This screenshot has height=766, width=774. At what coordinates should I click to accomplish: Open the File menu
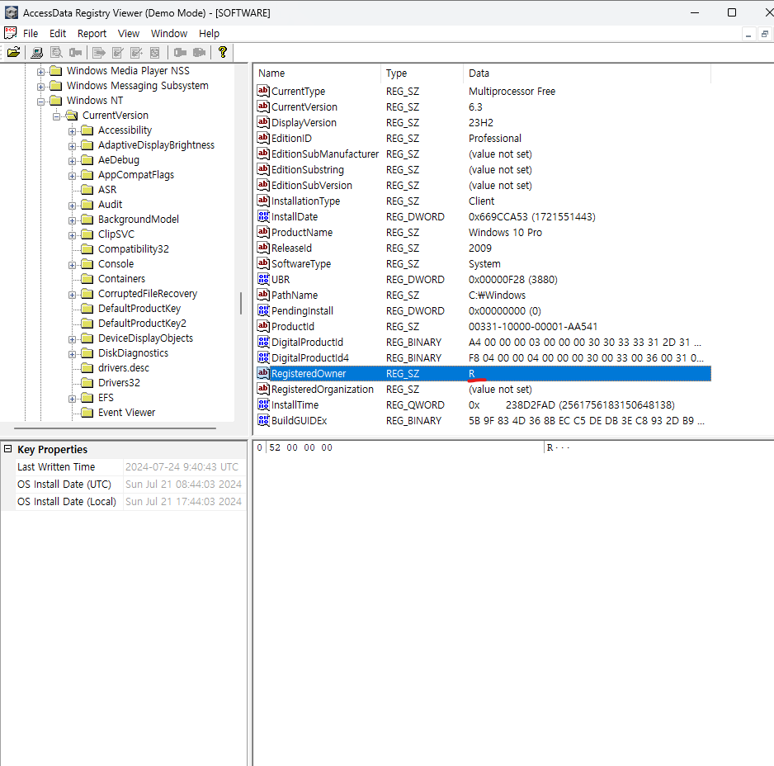[31, 34]
